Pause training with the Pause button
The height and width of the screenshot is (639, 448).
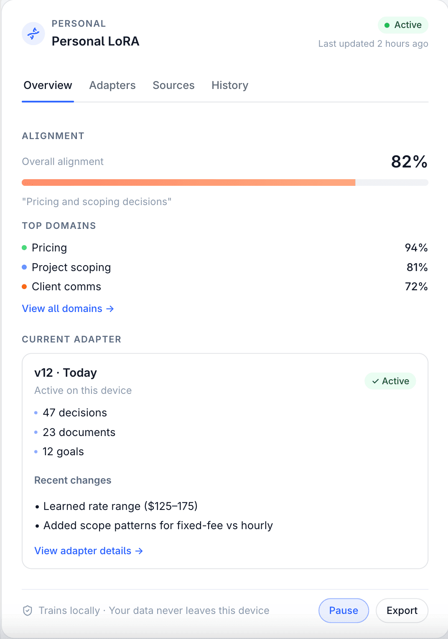coord(343,610)
